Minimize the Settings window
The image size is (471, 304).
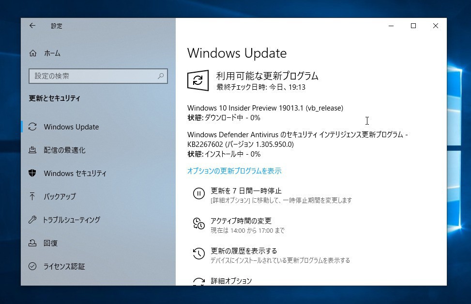coord(391,26)
